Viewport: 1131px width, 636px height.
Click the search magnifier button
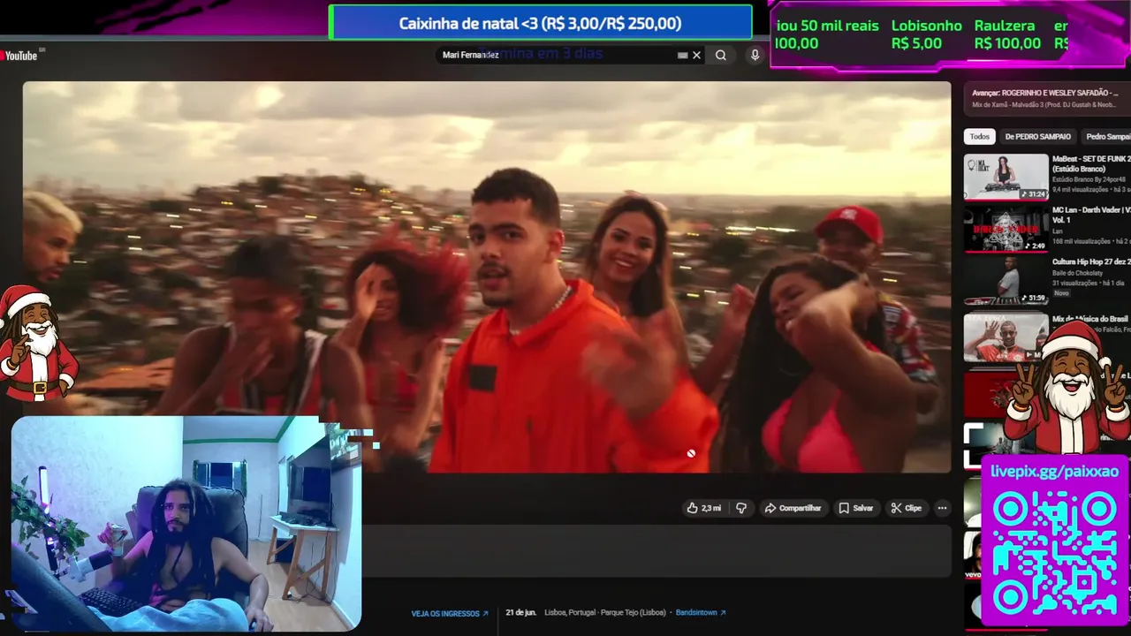[x=721, y=55]
